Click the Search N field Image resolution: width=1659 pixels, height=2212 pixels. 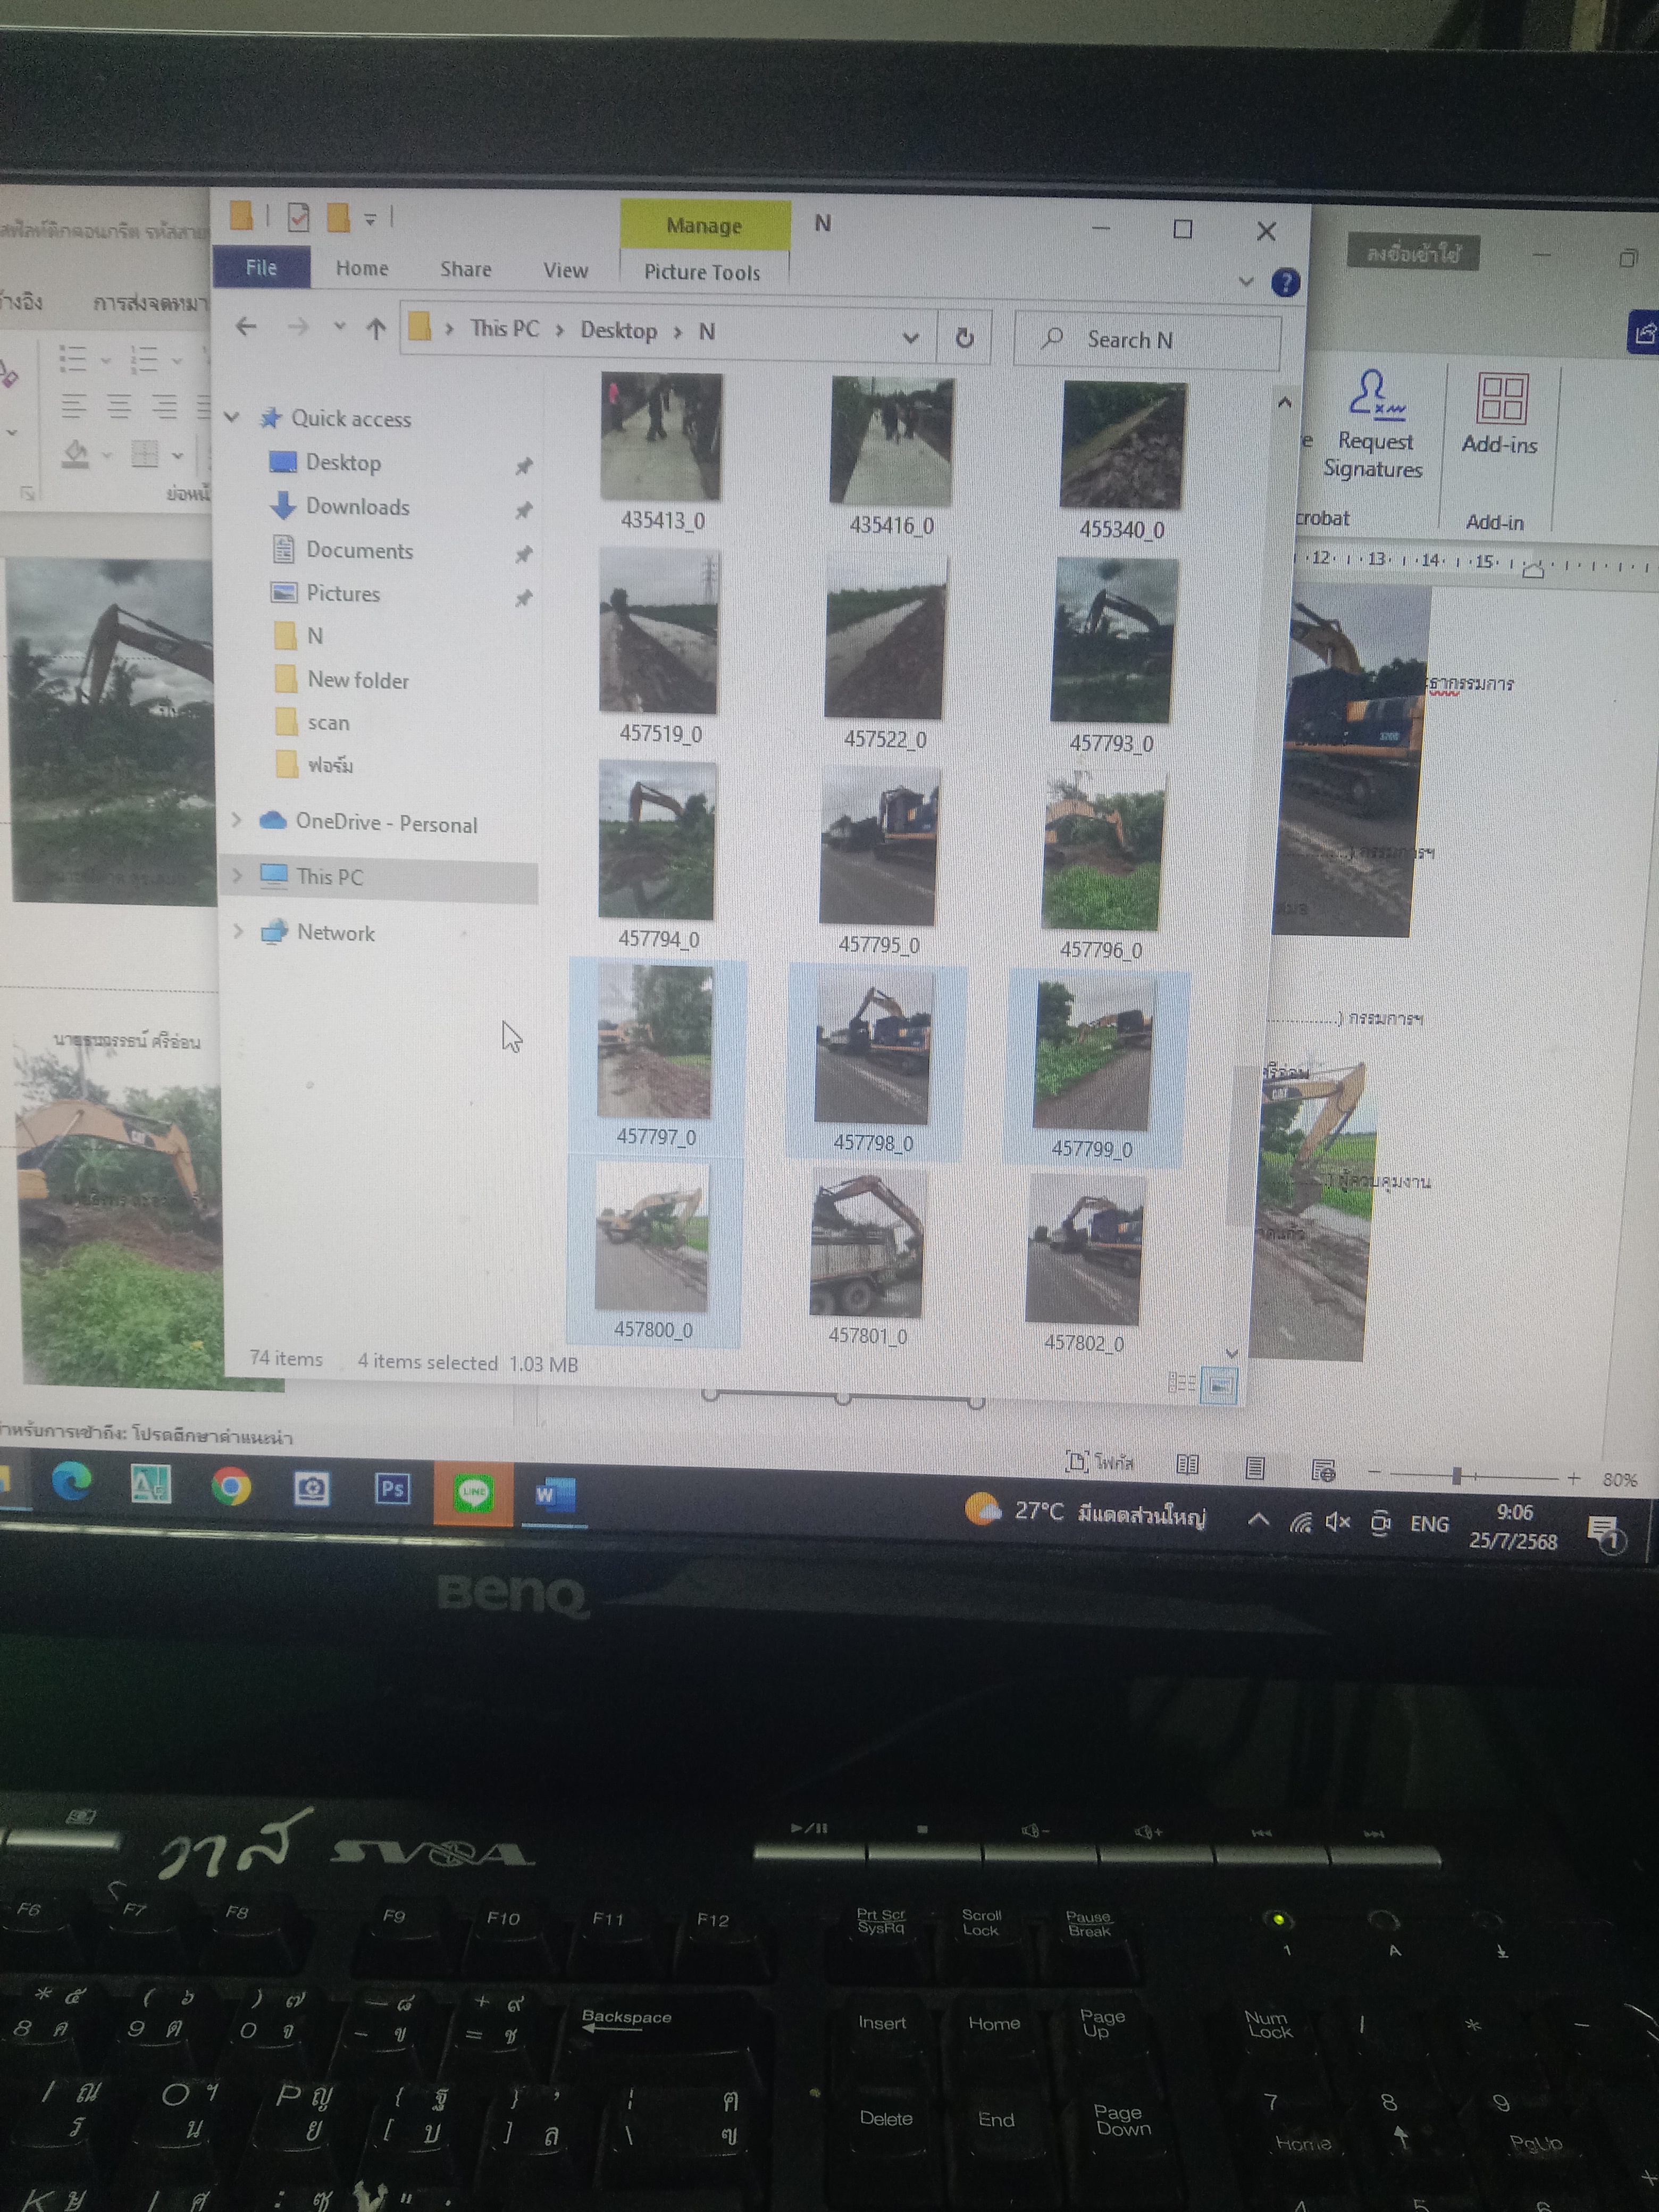1147,340
